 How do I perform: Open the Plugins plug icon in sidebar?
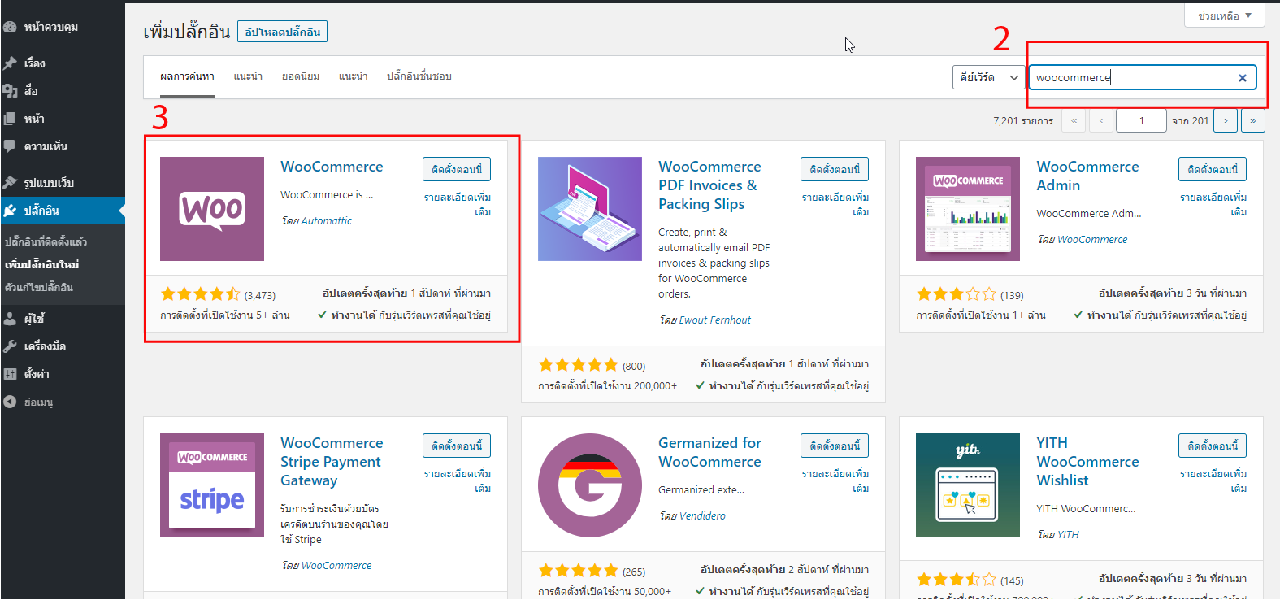[x=10, y=211]
